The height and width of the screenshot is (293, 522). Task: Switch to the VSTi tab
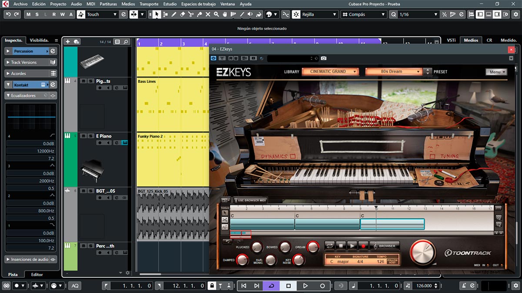coord(451,40)
